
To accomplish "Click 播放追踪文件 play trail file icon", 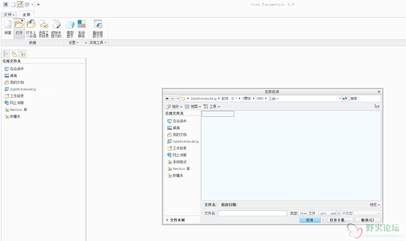I will pos(98,28).
